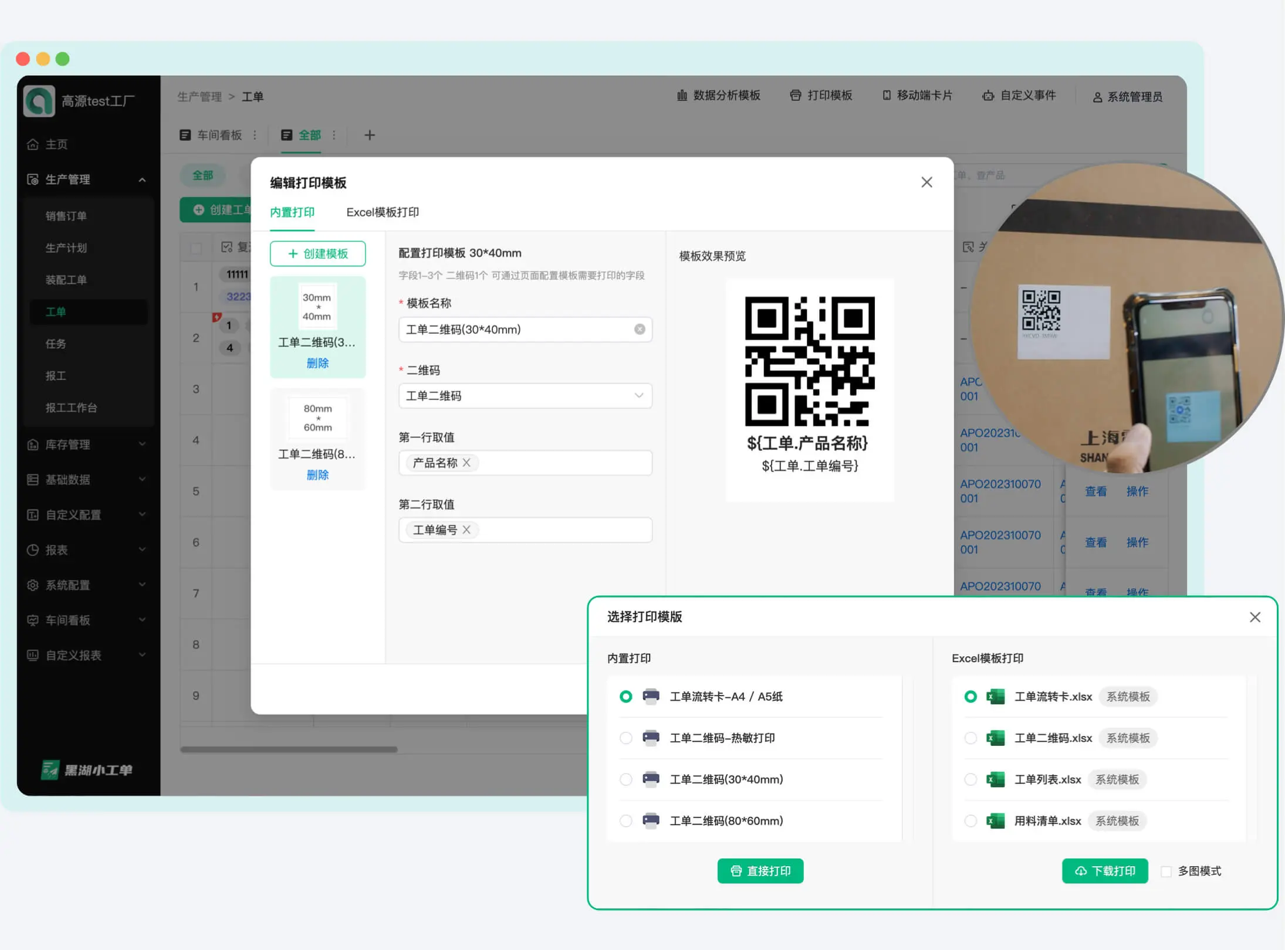Click the 自定义事件 icon

pos(1019,96)
